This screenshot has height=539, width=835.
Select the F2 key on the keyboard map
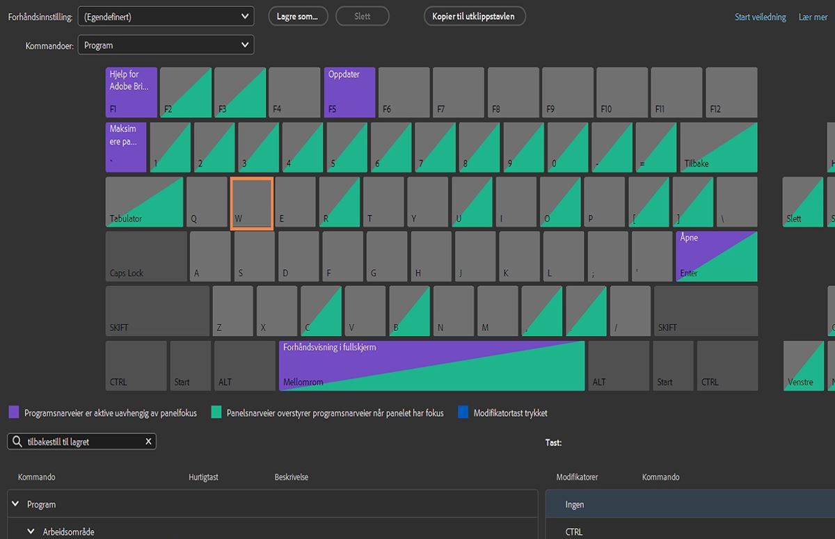[186, 92]
